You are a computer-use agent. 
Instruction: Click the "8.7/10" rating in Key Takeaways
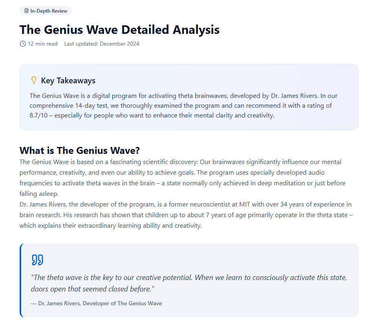tap(38, 115)
